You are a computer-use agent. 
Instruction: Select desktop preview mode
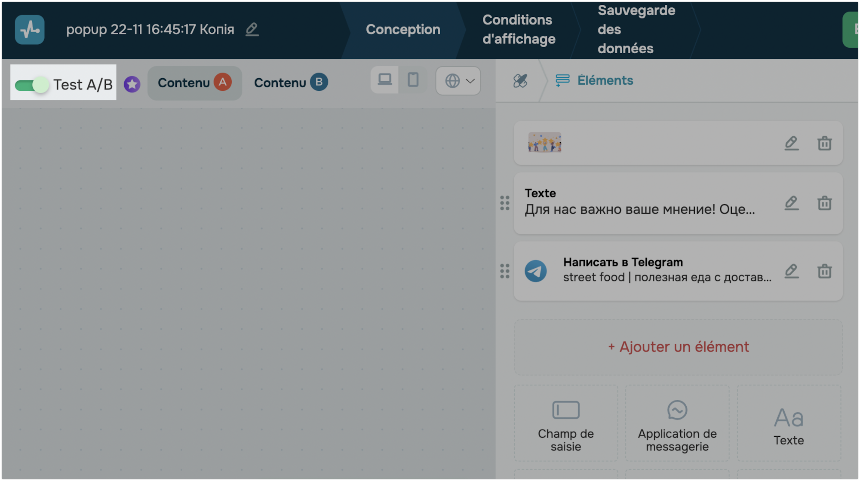coord(384,80)
